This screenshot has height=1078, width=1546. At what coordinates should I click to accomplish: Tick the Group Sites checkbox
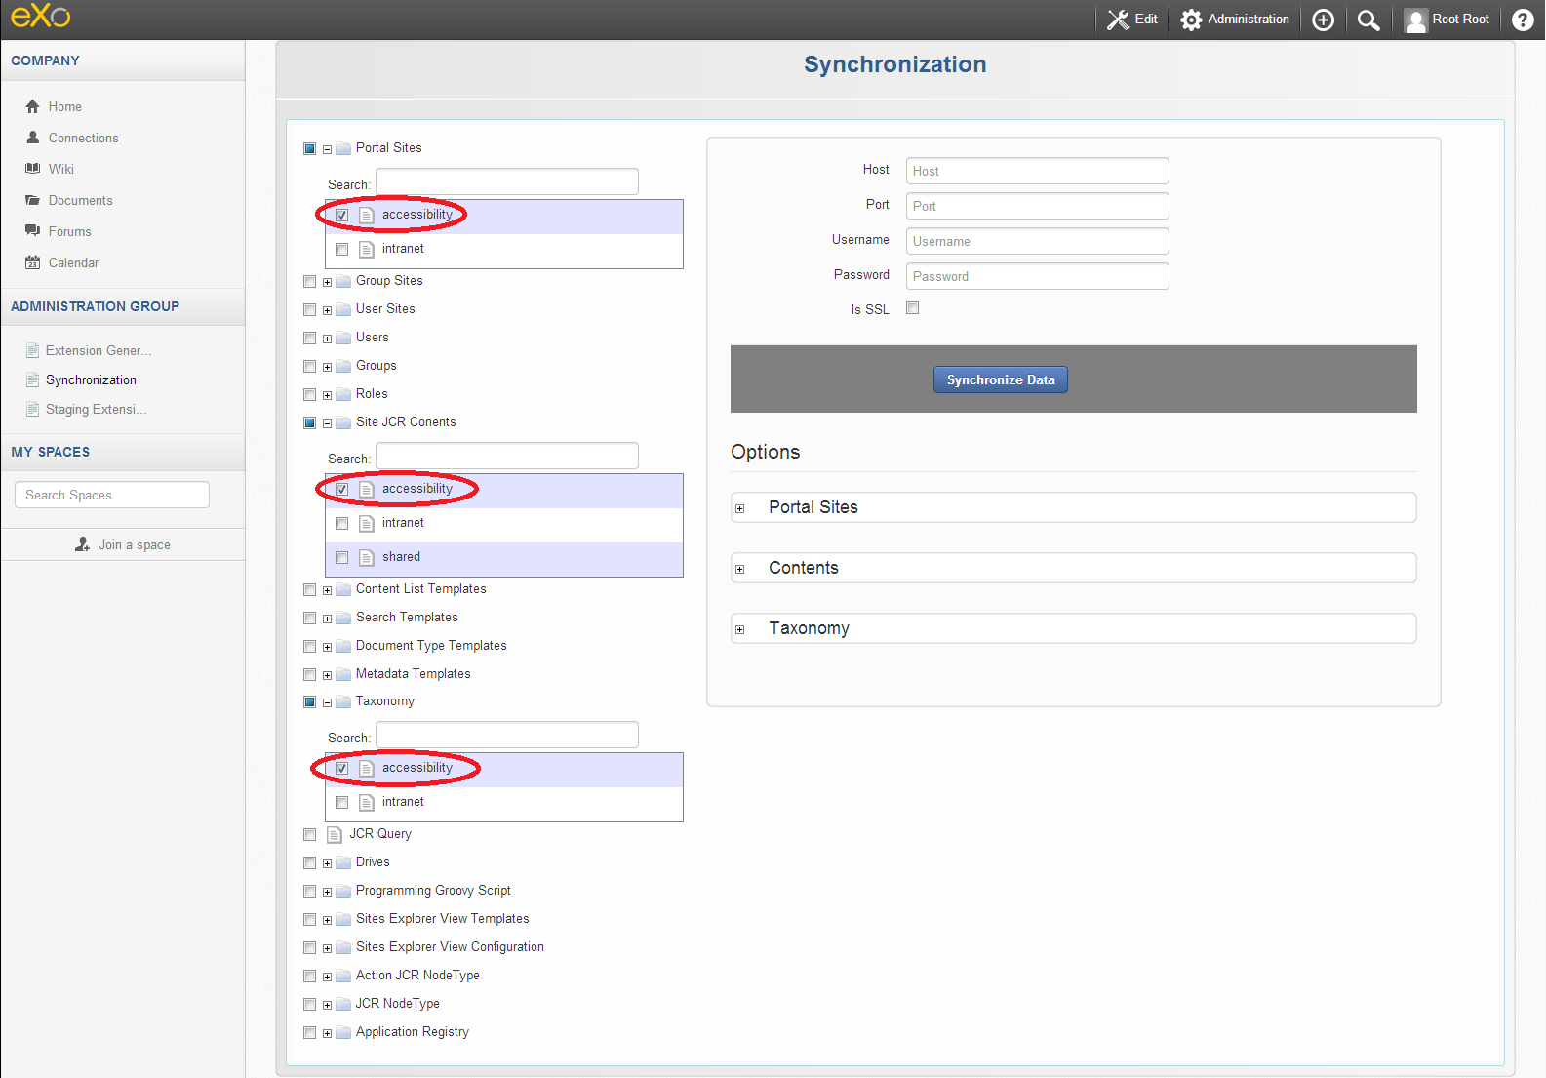tap(310, 282)
